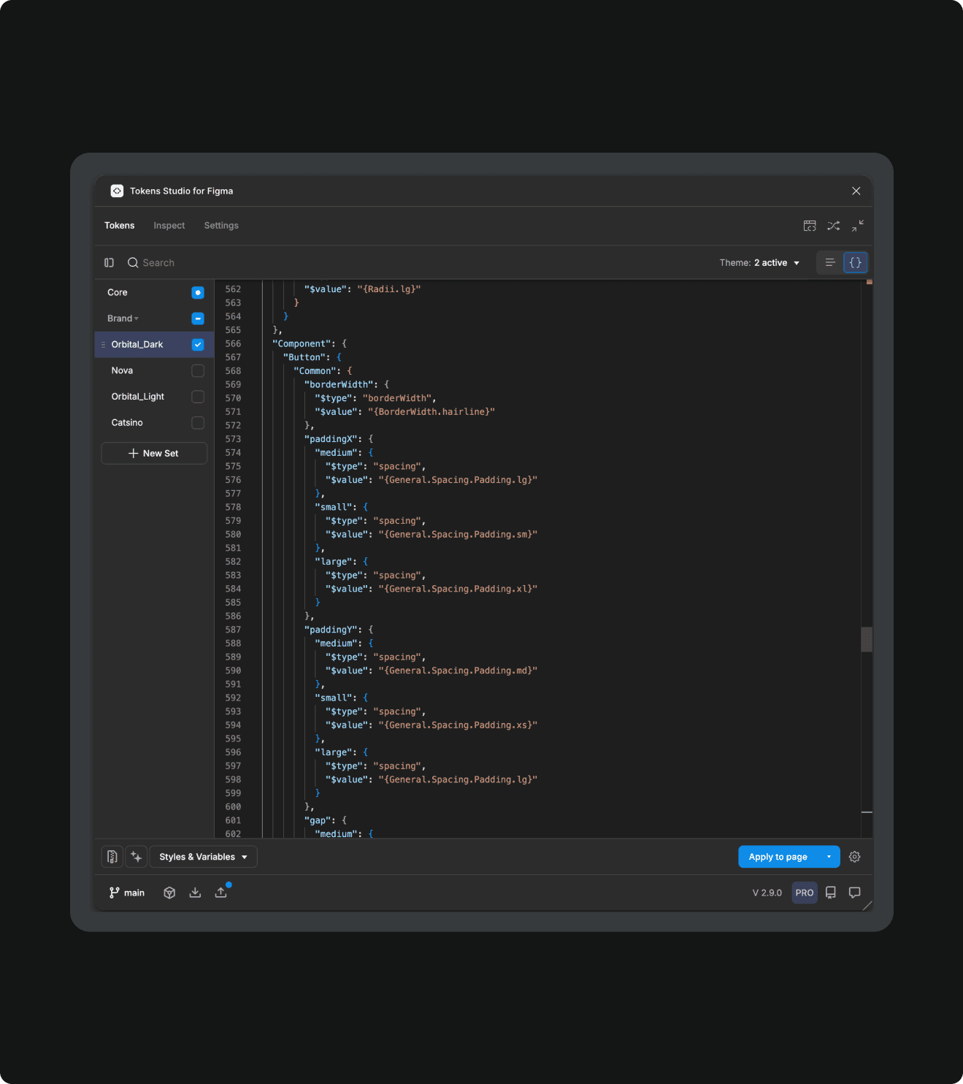963x1084 pixels.
Task: Click "paddingY" key on line 587
Action: [x=331, y=630]
